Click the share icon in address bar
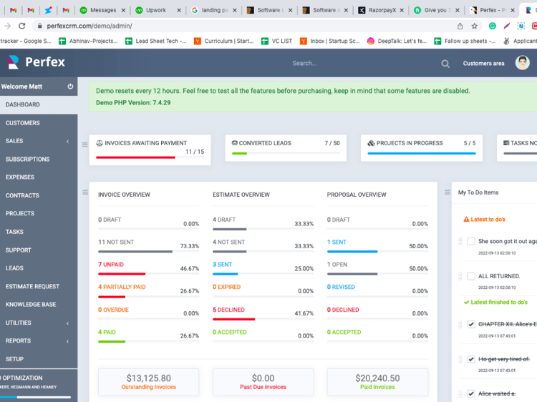Image resolution: width=537 pixels, height=402 pixels. tap(460, 26)
